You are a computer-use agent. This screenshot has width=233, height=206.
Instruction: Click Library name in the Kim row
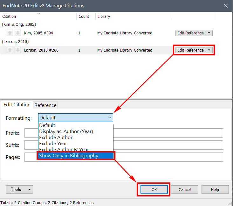tap(125, 33)
